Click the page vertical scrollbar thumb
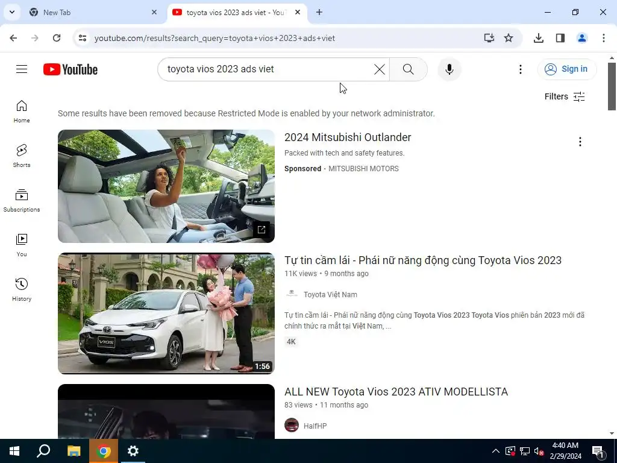Screen dimensions: 617x463 612,86
